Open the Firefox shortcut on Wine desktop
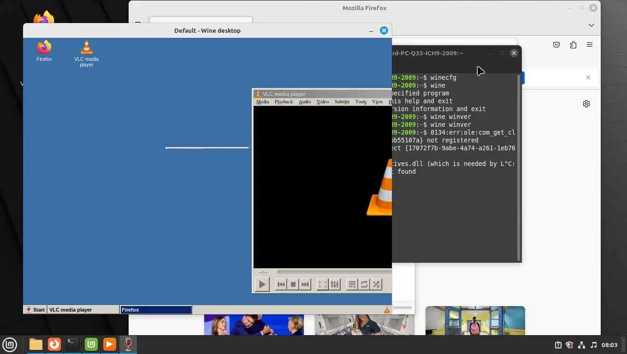This screenshot has width=627, height=354. pos(44,51)
